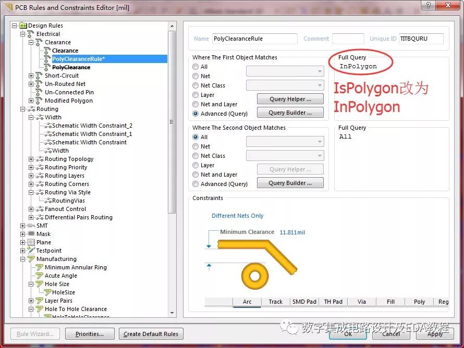Click the Schematic Width Constraint_2 icon
The image size is (464, 348).
pos(48,126)
